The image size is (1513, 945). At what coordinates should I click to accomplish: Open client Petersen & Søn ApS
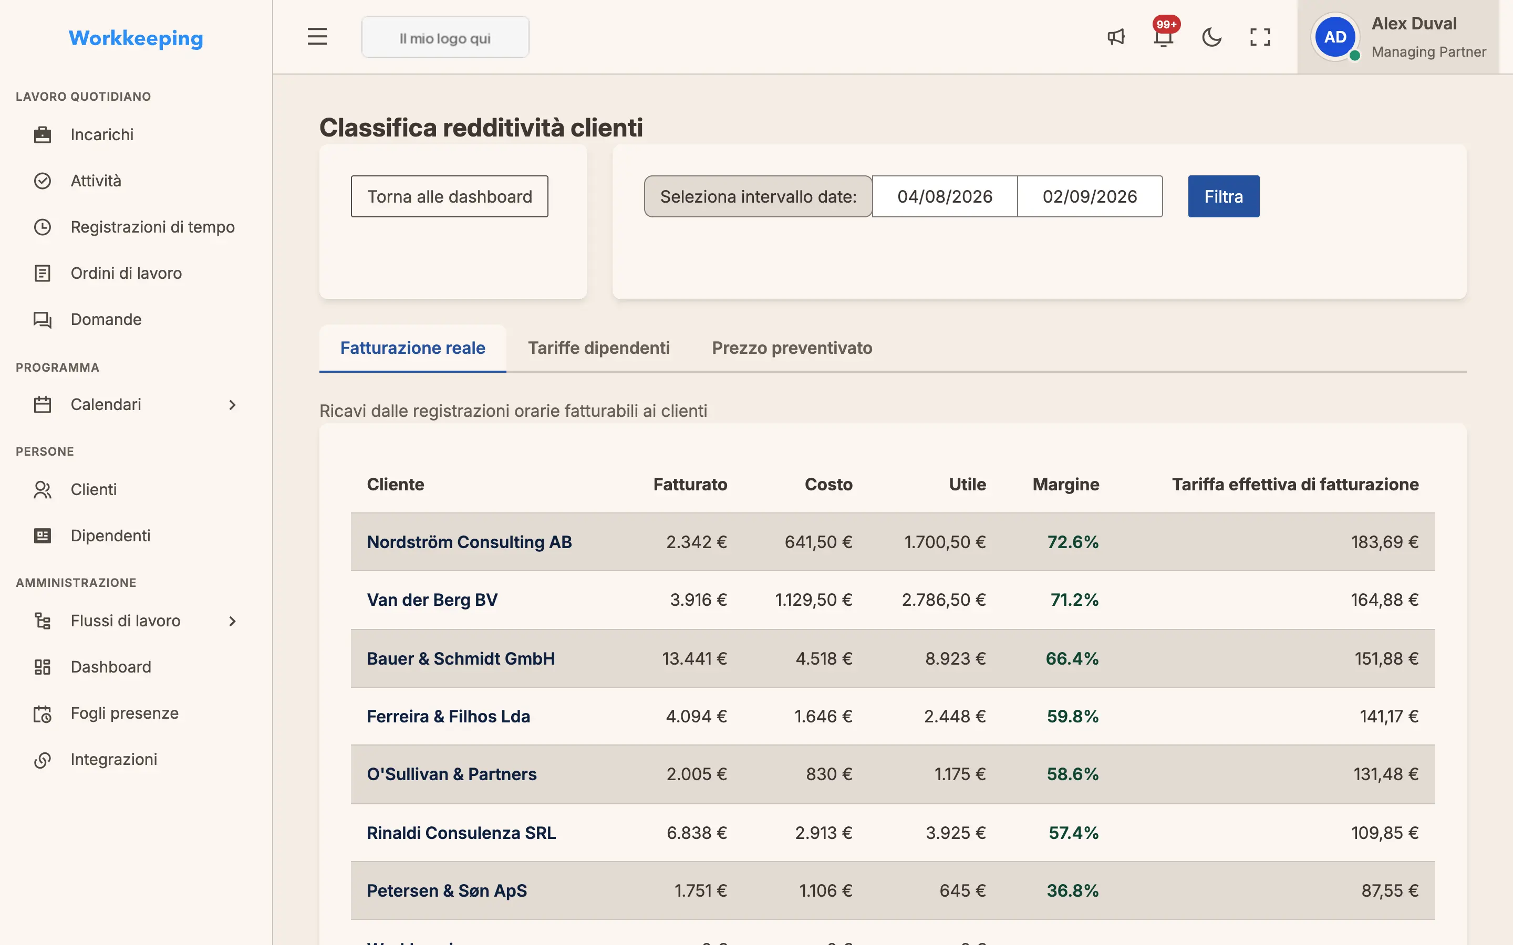click(447, 890)
